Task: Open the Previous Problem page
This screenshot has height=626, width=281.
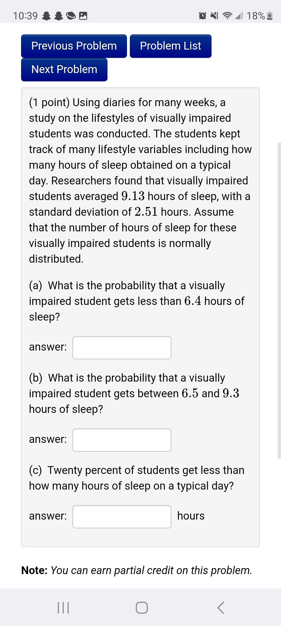Action: 74,46
